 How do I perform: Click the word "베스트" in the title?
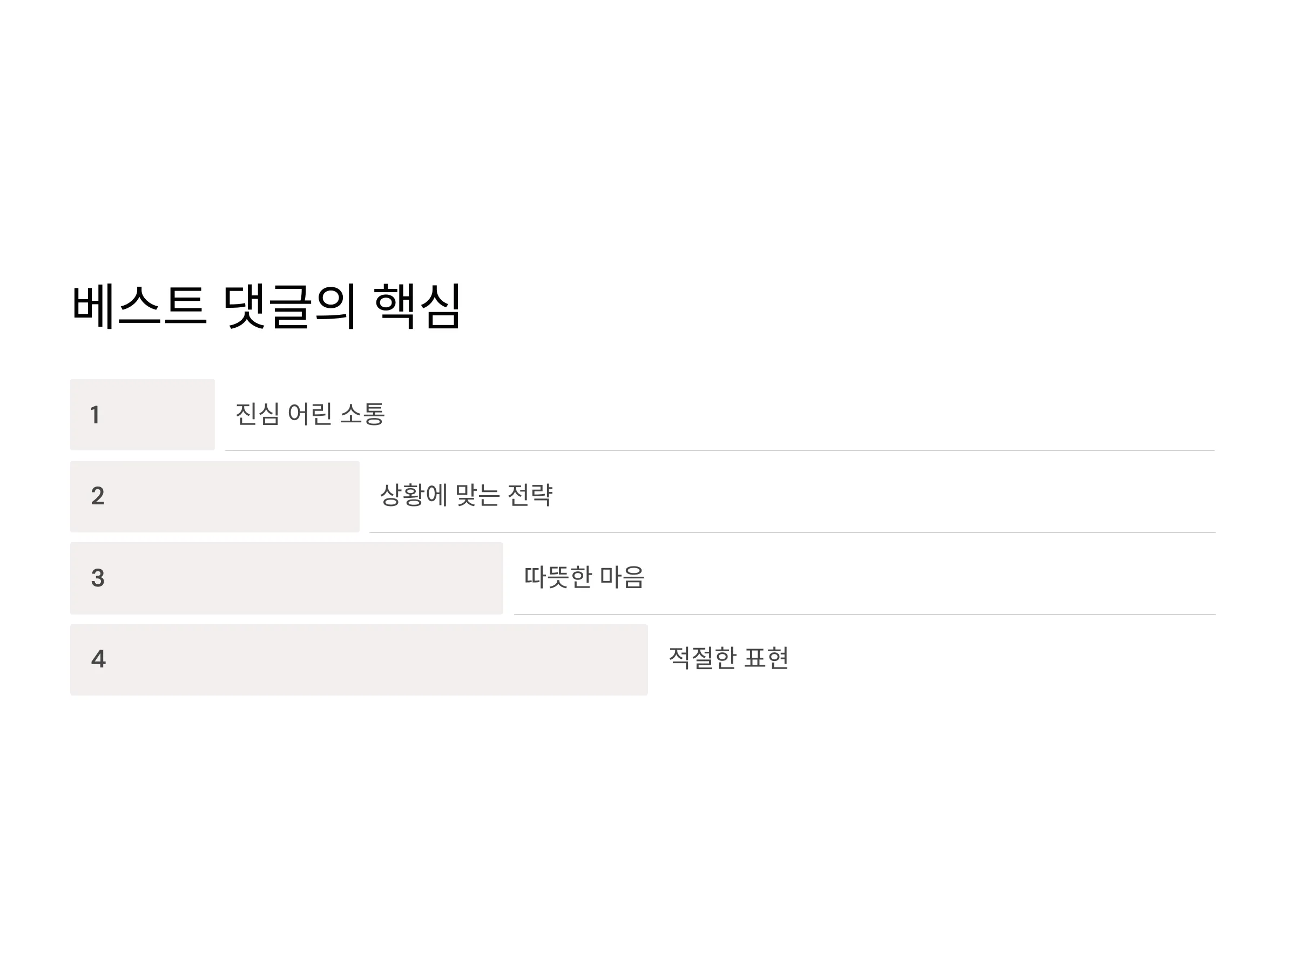pyautogui.click(x=139, y=306)
